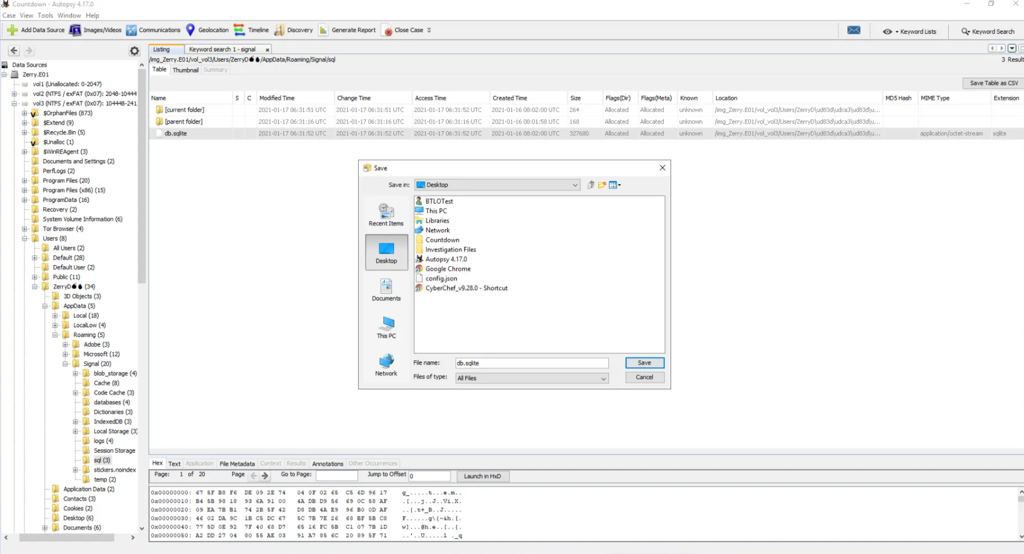Click Generate Report in toolbar
Viewport: 1024px width, 554px height.
point(347,30)
